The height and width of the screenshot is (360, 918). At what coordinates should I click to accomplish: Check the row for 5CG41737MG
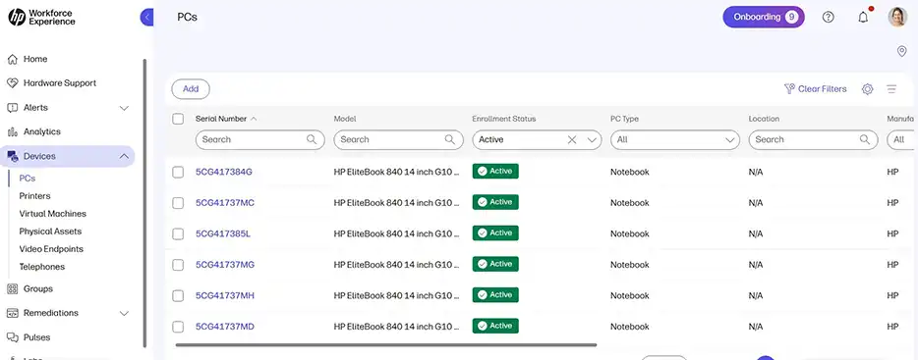[178, 265]
